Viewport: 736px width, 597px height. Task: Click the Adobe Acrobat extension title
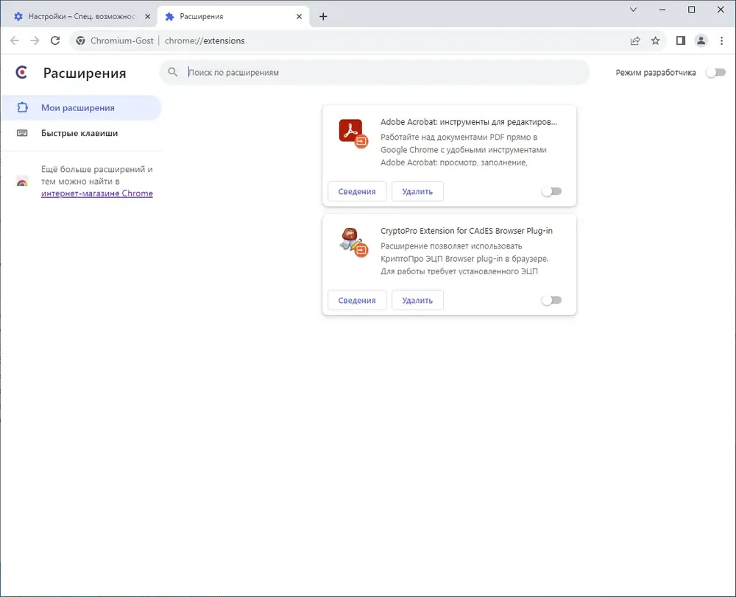tap(468, 122)
